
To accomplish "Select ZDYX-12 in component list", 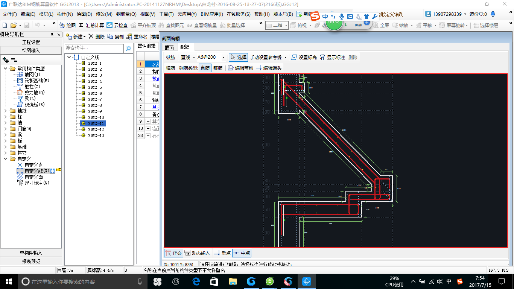I will [x=96, y=129].
